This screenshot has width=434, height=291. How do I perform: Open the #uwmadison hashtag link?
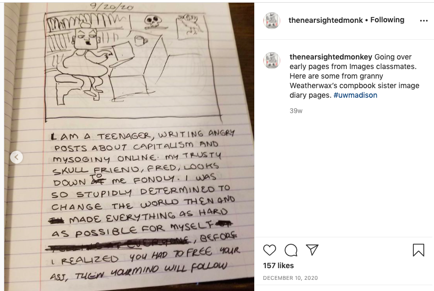(x=355, y=95)
